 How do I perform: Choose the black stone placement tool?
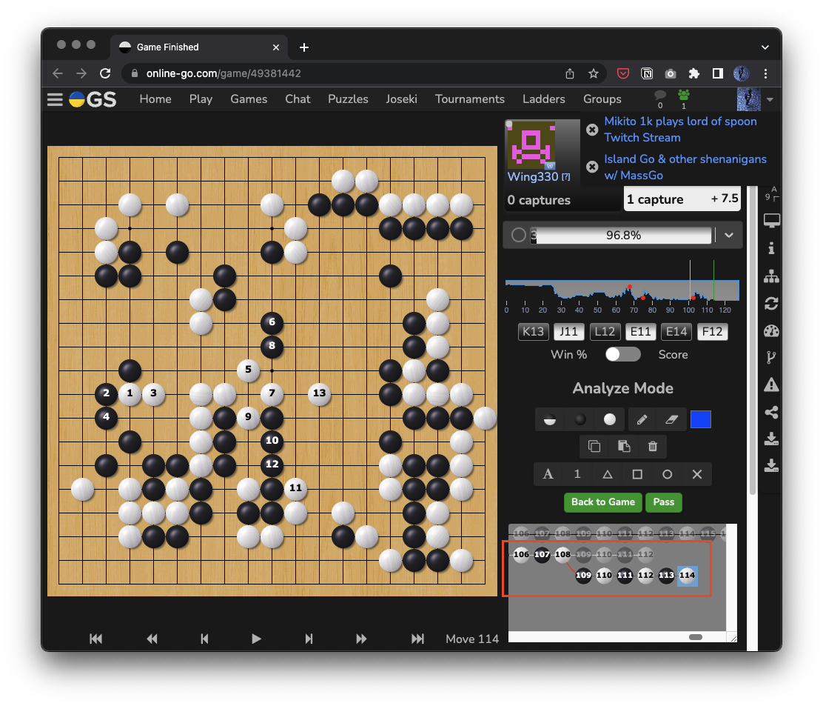click(x=580, y=419)
